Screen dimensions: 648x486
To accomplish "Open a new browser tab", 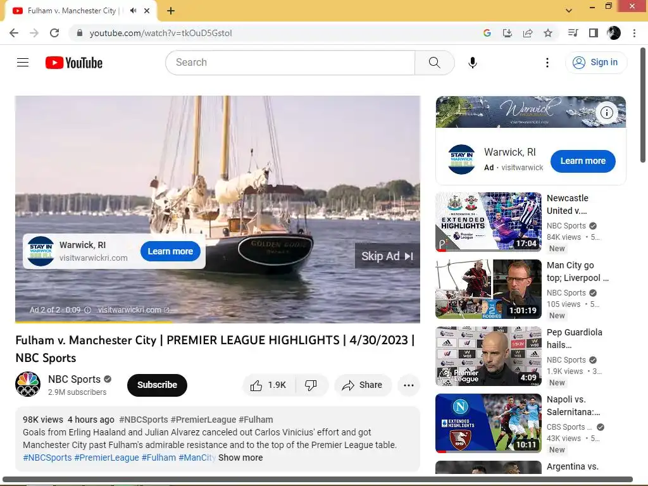I will [x=171, y=11].
